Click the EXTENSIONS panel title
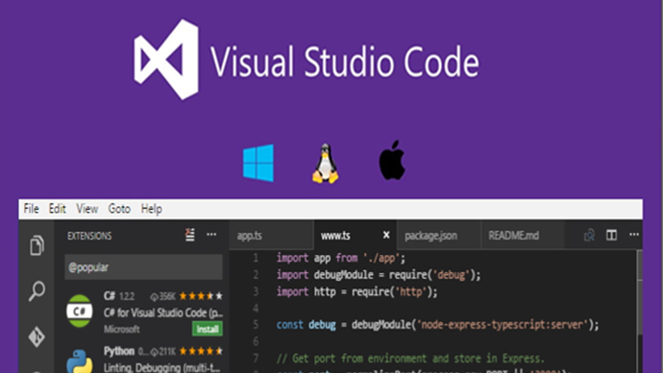Image resolution: width=663 pixels, height=373 pixels. 90,236
